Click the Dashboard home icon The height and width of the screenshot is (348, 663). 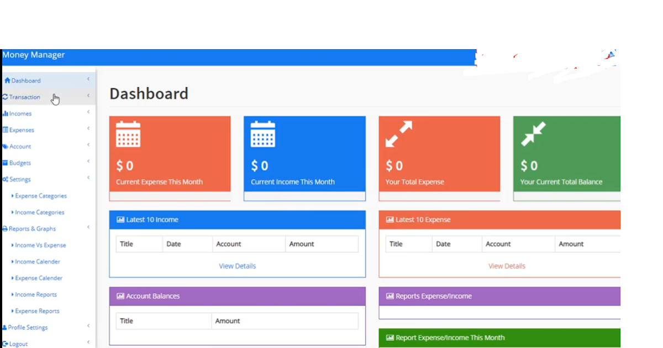pos(6,80)
